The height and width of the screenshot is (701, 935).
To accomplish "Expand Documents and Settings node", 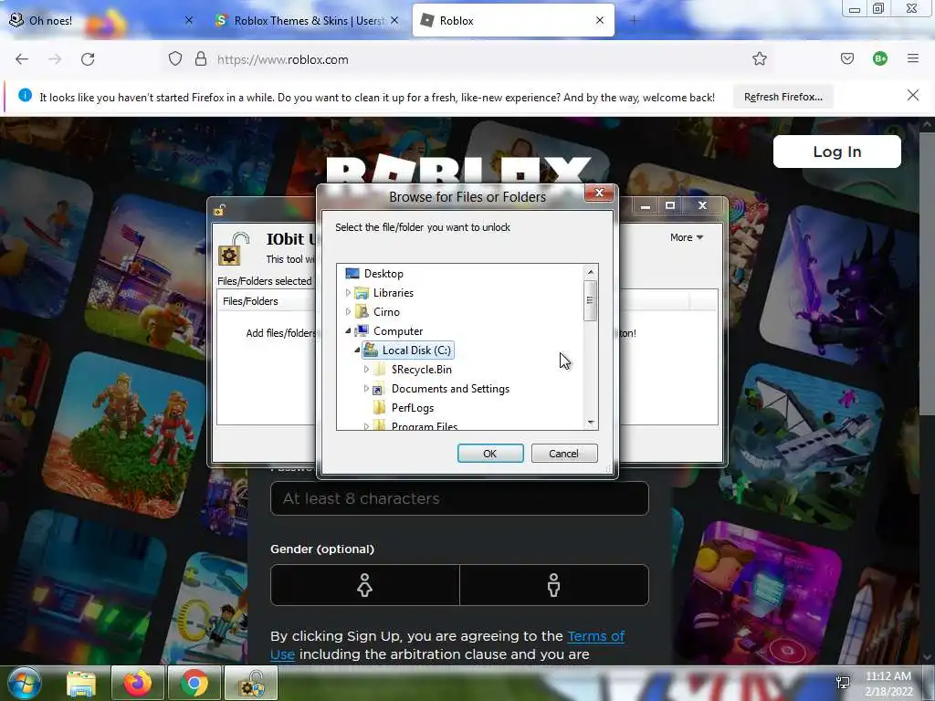I will tap(367, 389).
